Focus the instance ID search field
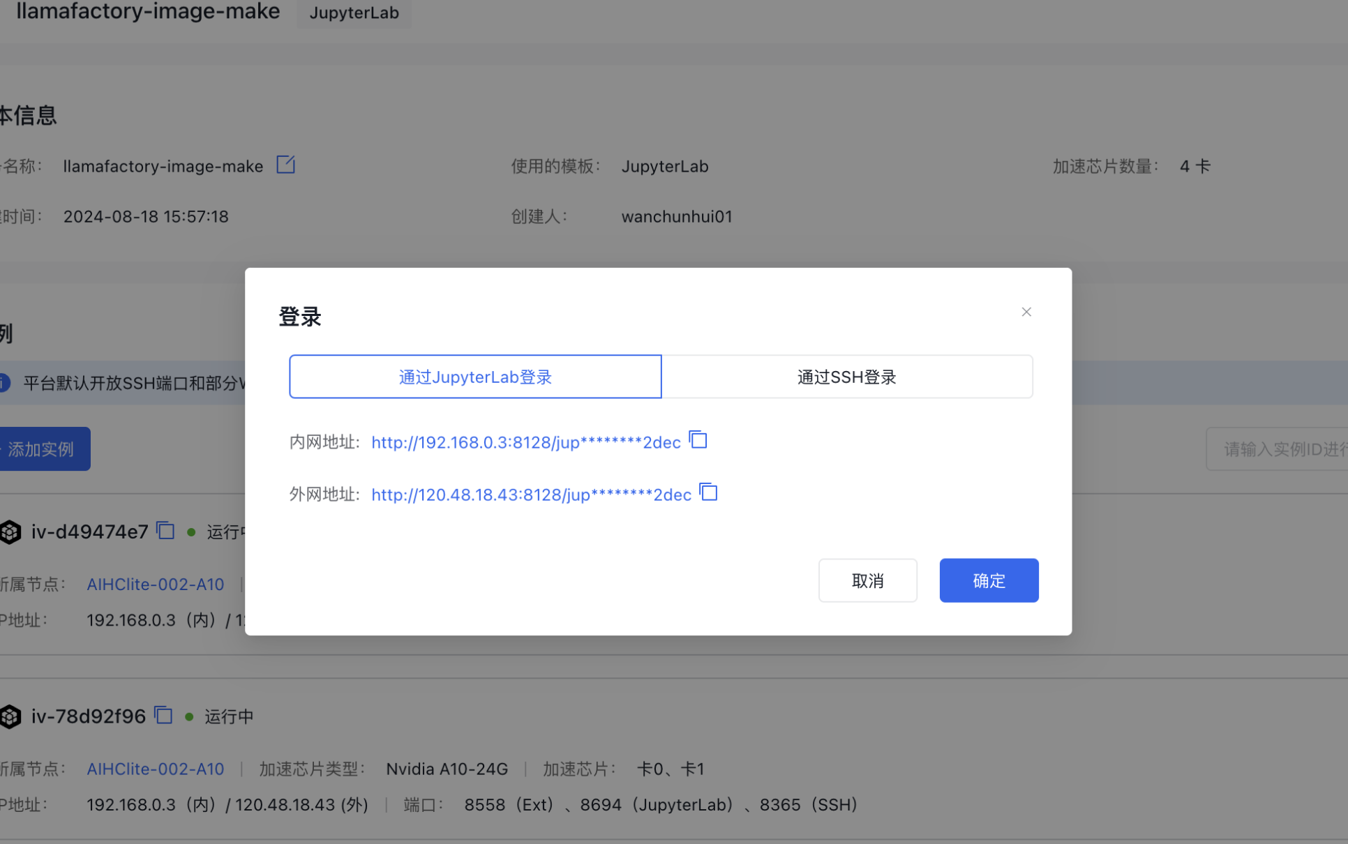Viewport: 1348px width, 844px height. tap(1277, 449)
